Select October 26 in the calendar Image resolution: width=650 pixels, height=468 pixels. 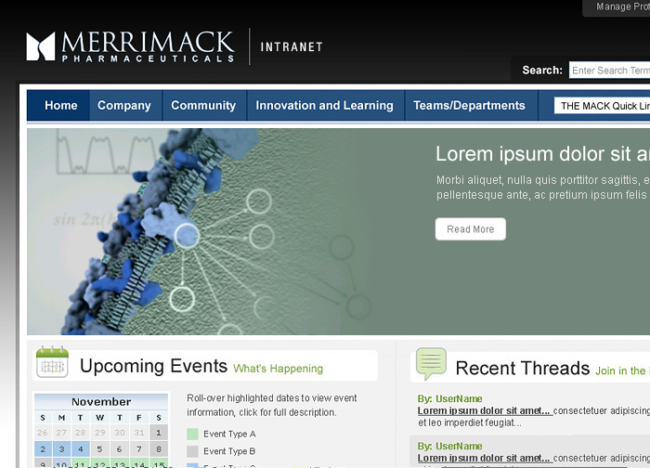[43, 433]
